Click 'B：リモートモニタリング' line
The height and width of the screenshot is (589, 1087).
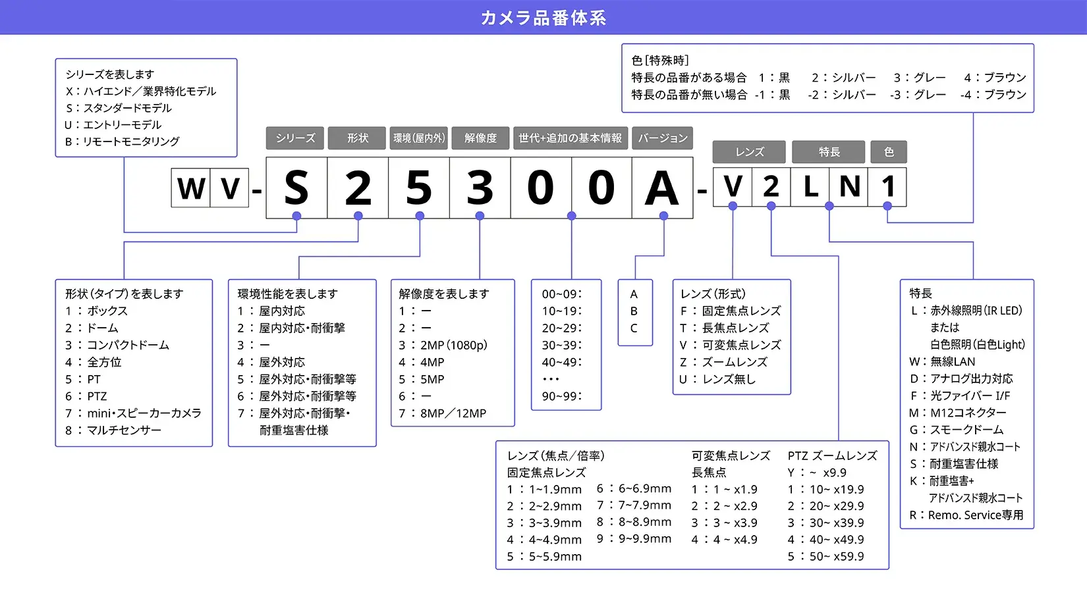tap(122, 141)
